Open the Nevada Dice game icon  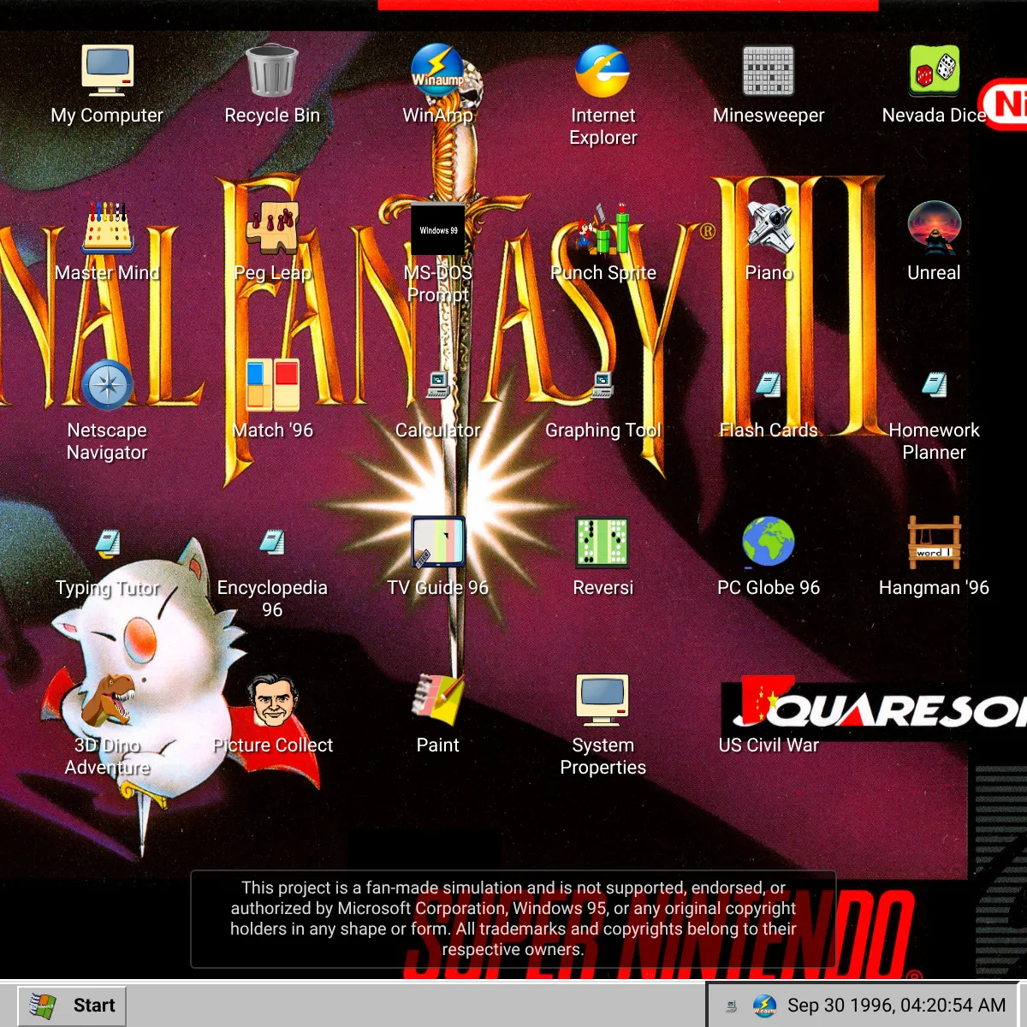point(934,71)
